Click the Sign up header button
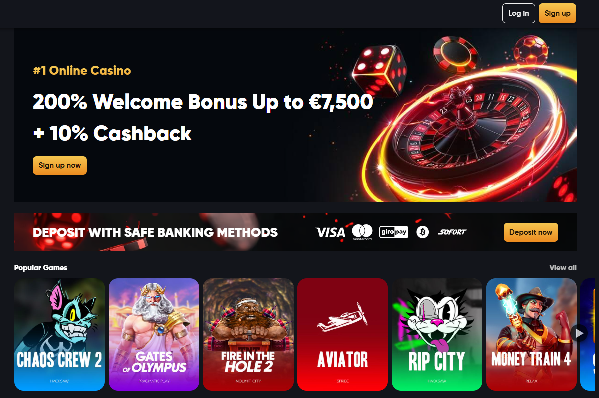This screenshot has width=599, height=398. (557, 13)
